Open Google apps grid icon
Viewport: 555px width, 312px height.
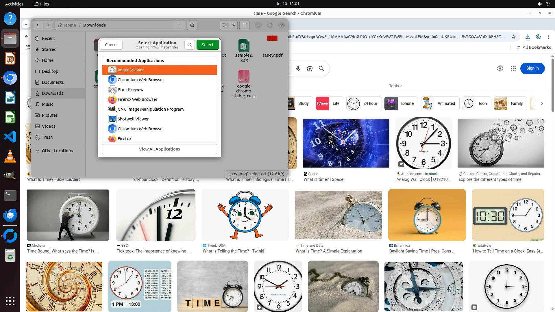[513, 68]
